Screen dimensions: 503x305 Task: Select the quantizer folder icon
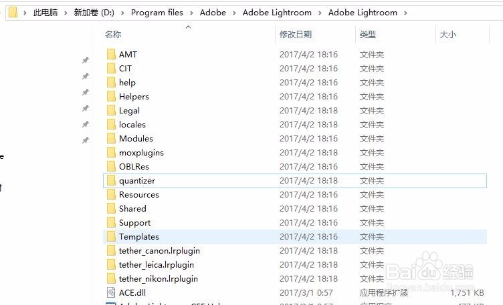point(111,180)
